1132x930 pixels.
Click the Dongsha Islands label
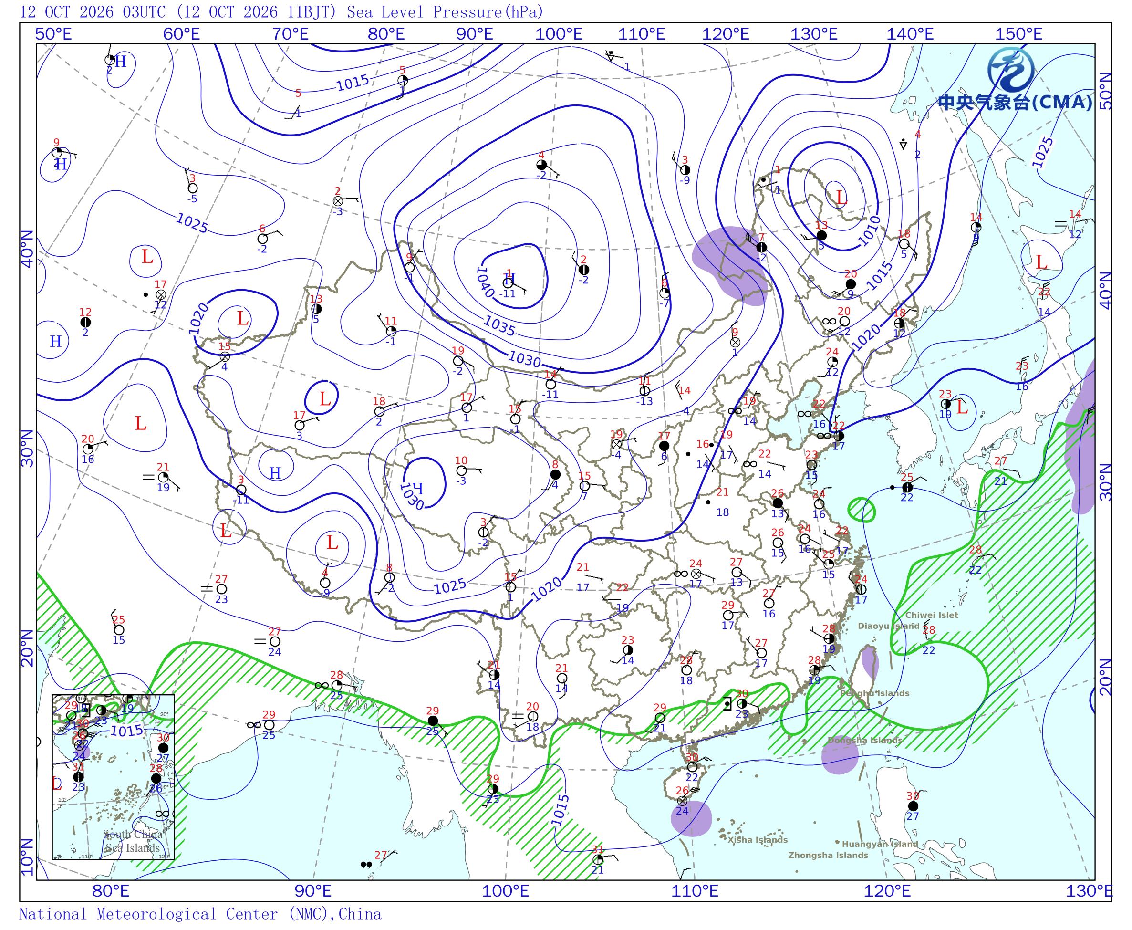point(864,741)
